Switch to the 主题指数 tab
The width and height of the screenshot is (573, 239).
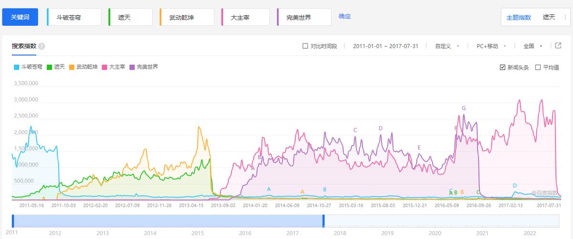coord(519,17)
